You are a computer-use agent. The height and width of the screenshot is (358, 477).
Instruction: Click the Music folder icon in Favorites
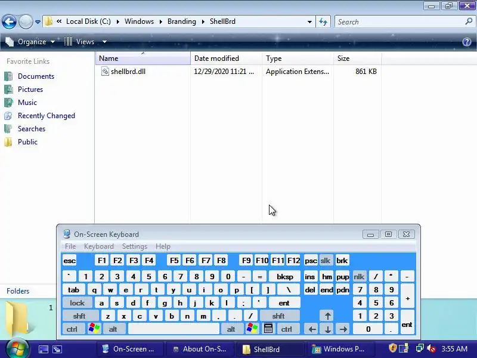point(8,103)
